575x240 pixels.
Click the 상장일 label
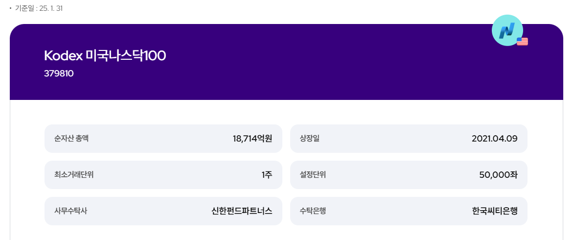[x=309, y=139]
